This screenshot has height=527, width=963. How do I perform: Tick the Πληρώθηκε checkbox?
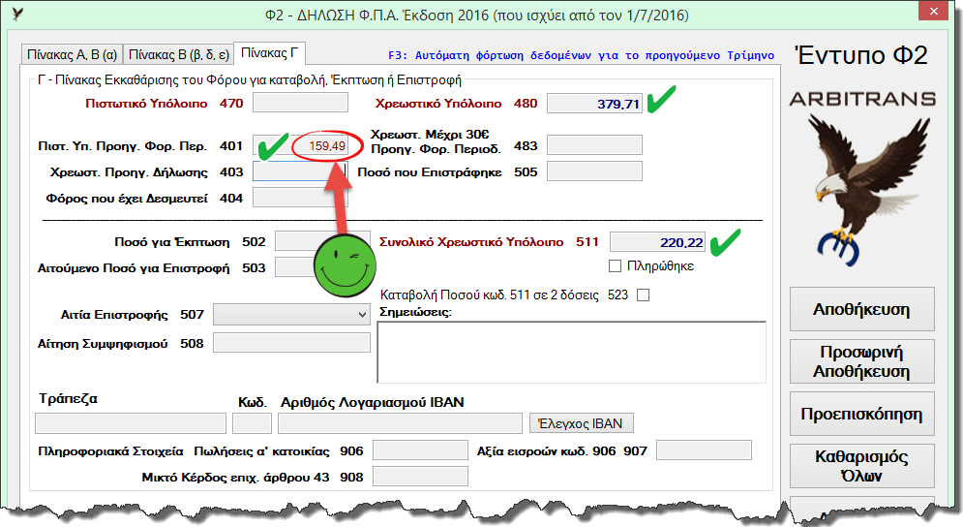click(x=615, y=266)
